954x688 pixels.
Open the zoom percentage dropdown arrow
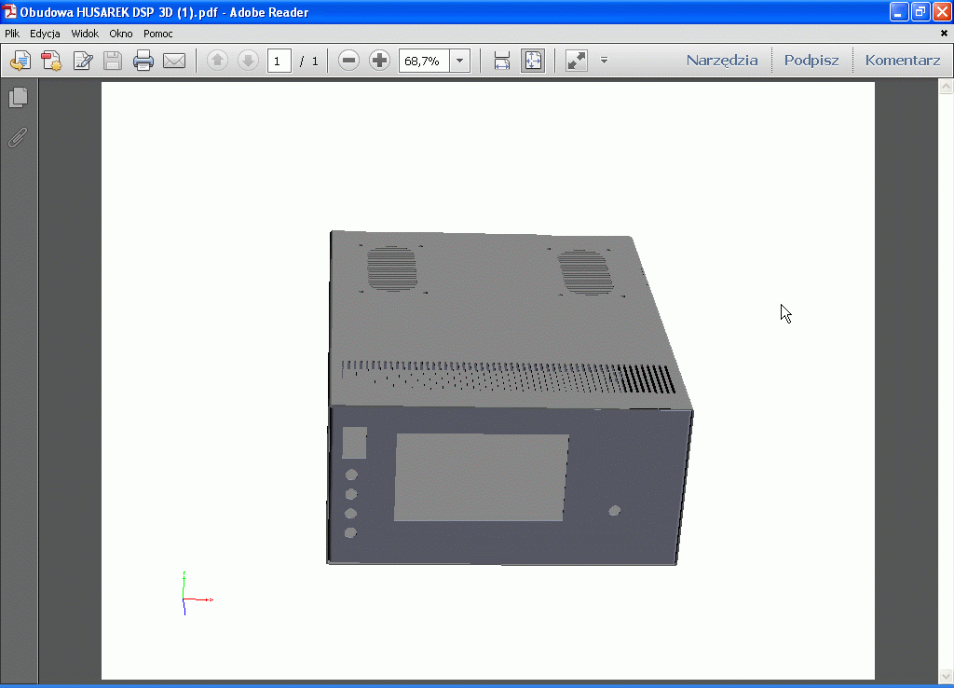click(x=460, y=62)
